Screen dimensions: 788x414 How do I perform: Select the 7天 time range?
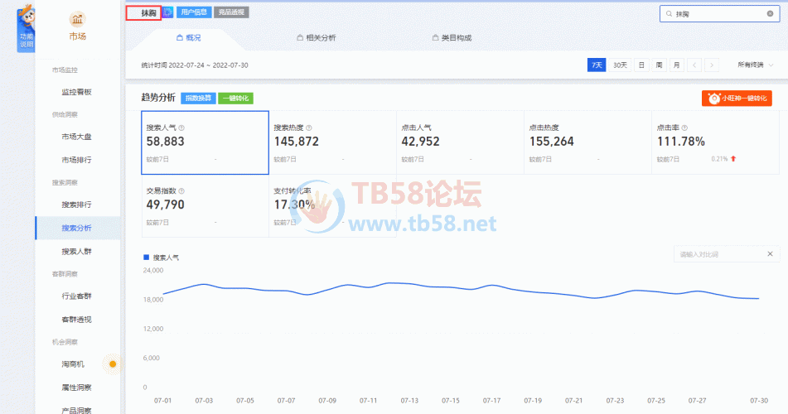click(x=597, y=65)
